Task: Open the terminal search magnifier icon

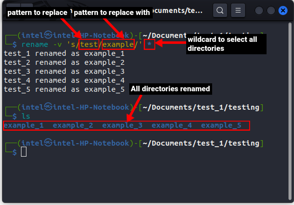Action: pos(220,10)
